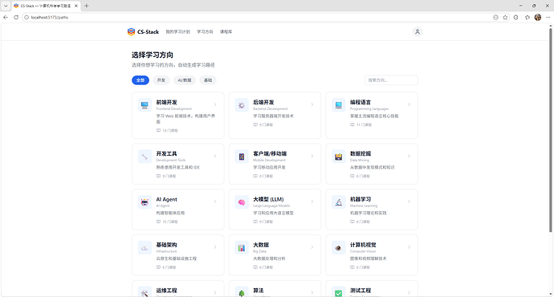
Task: Open the tab search dropdown arrow
Action: click(6, 6)
